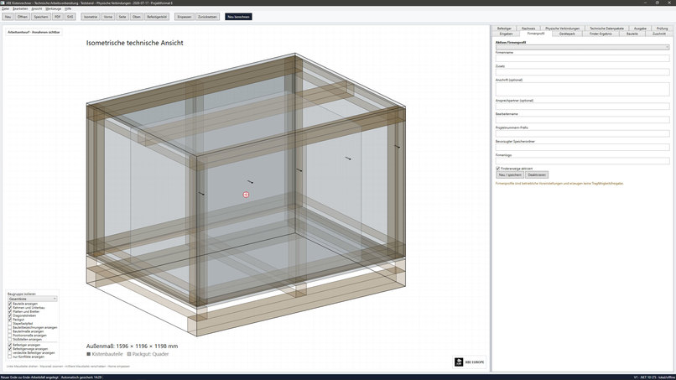Image resolution: width=676 pixels, height=380 pixels.
Task: Click the Neu / speichern profile button
Action: tap(510, 174)
